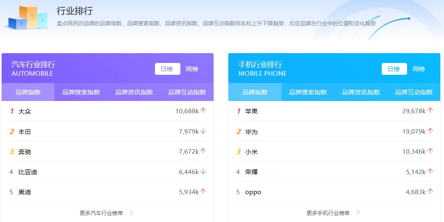Image resolution: width=444 pixels, height=222 pixels.
Task: Click the up arrow next to 苹果 29,678k
Action: [x=430, y=111]
